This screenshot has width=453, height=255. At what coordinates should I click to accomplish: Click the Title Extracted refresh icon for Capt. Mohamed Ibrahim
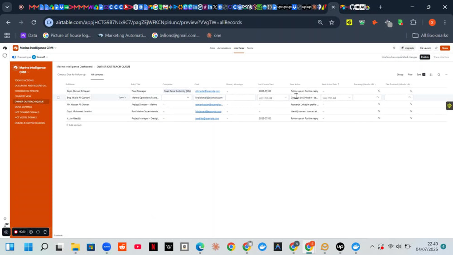pyautogui.click(x=410, y=111)
